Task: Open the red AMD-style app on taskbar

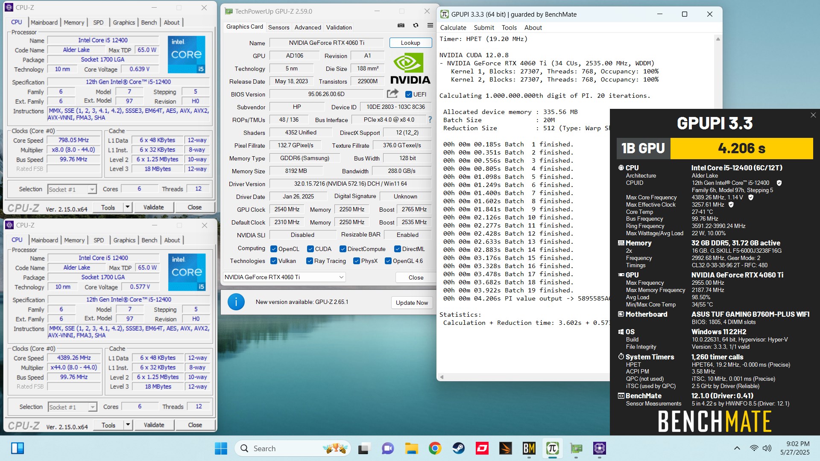Action: coord(482,448)
